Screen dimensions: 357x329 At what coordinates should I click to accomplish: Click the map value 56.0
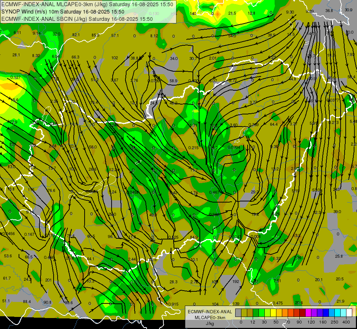tap(93, 147)
